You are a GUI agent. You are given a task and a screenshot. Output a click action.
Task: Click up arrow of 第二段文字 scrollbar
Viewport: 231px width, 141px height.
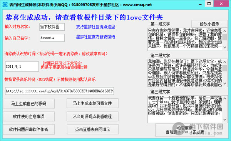pyautogui.click(x=225, y=62)
